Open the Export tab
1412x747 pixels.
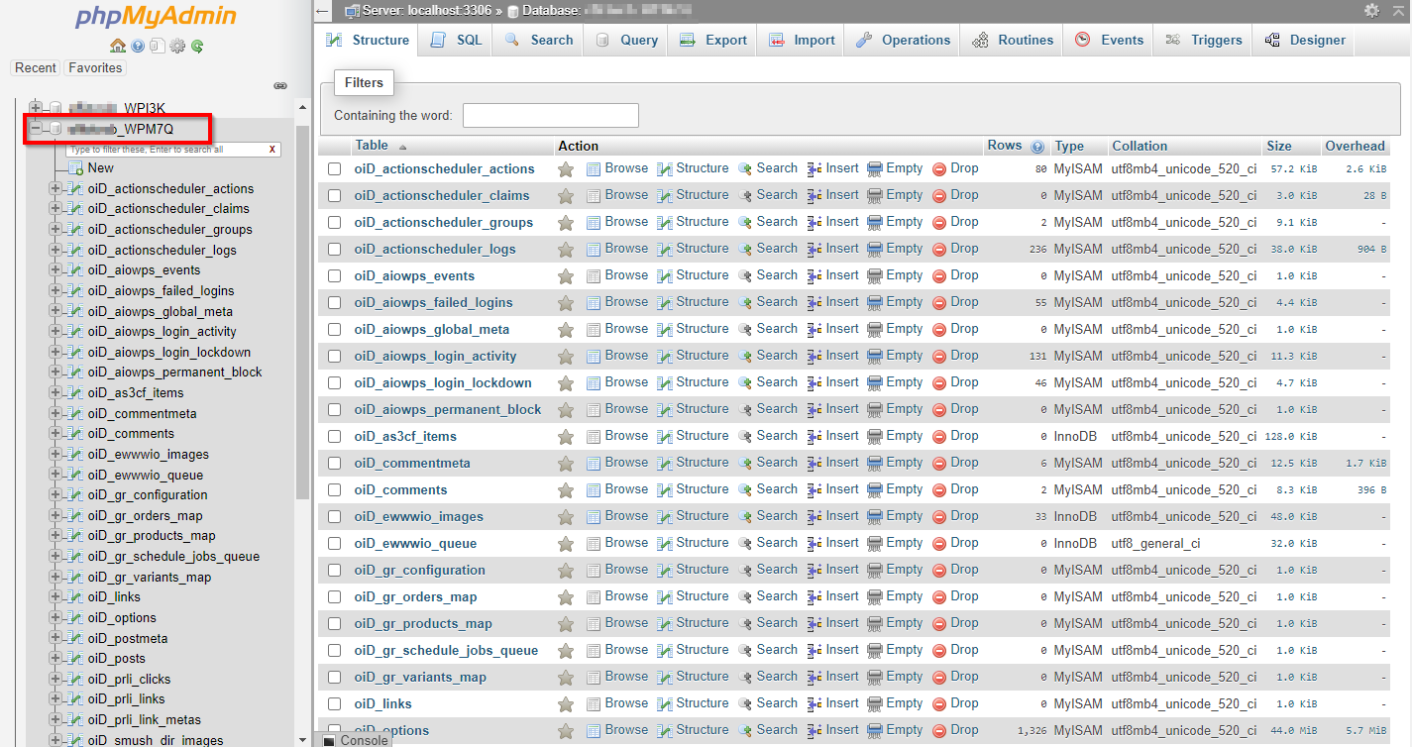point(713,41)
